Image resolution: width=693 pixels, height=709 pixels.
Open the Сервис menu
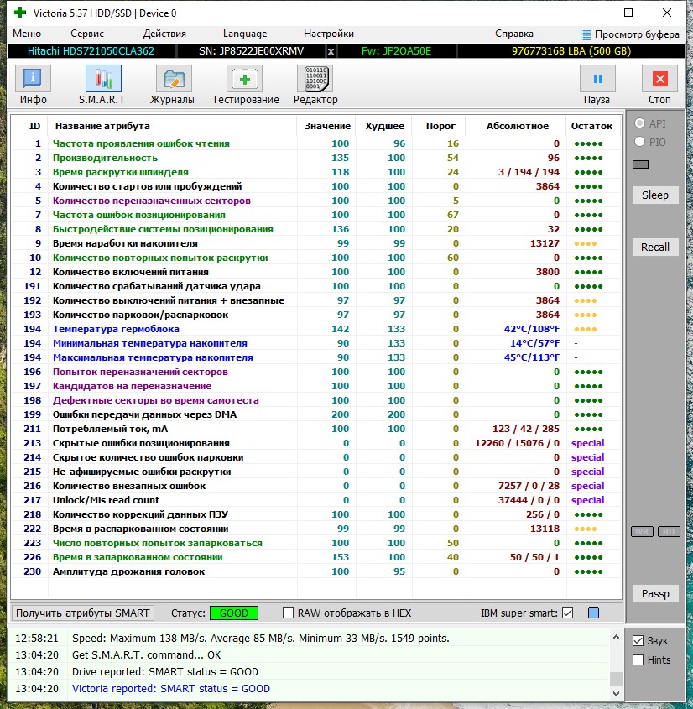pyautogui.click(x=86, y=34)
